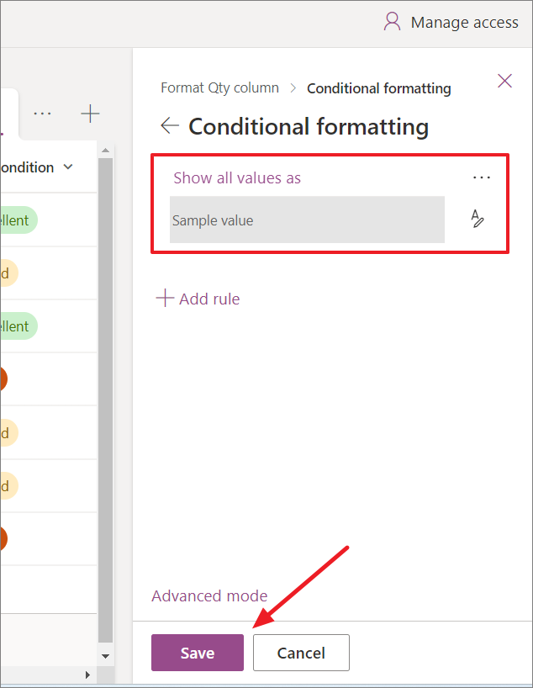The height and width of the screenshot is (688, 533).
Task: Click the scroll-down arrow on the list scrollbar
Action: click(x=104, y=656)
